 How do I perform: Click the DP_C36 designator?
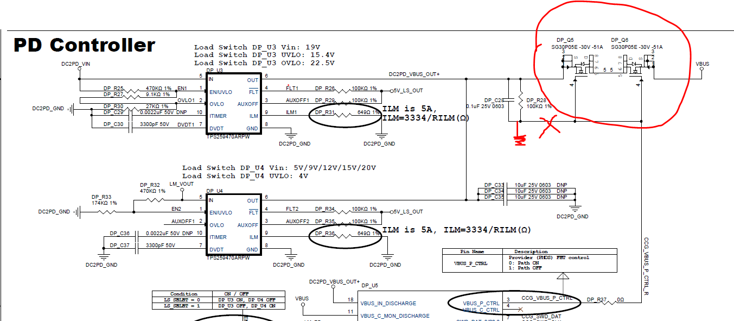pyautogui.click(x=120, y=234)
